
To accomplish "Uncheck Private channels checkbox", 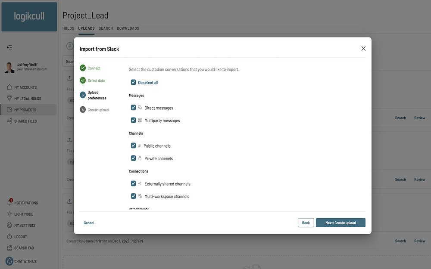I will 133,158.
